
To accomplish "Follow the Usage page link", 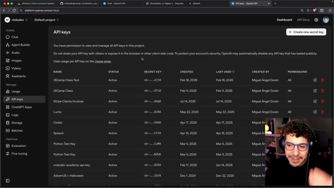I will [x=103, y=61].
